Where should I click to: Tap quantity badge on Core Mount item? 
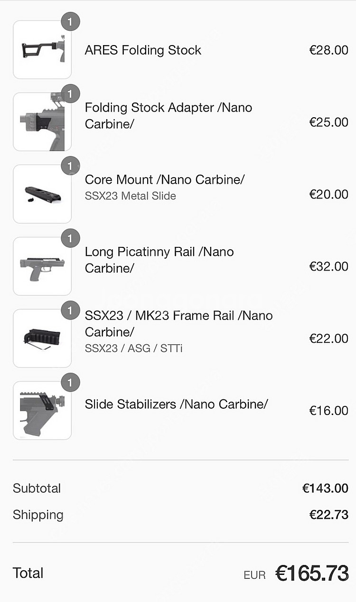[70, 166]
